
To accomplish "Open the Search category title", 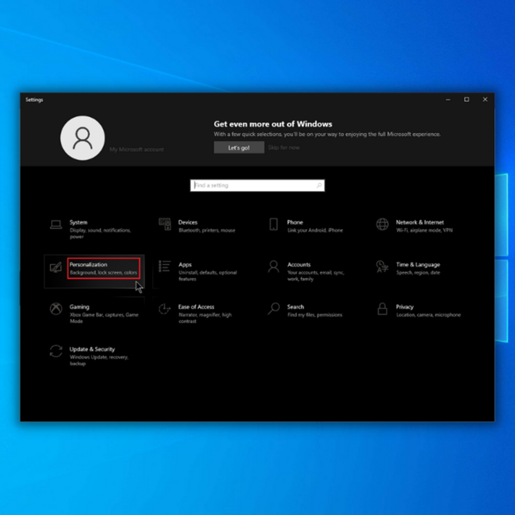I will (296, 307).
